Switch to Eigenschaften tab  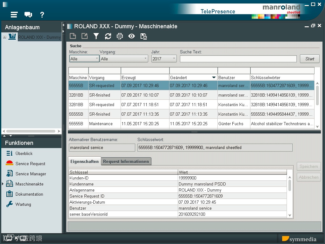[x=84, y=161]
